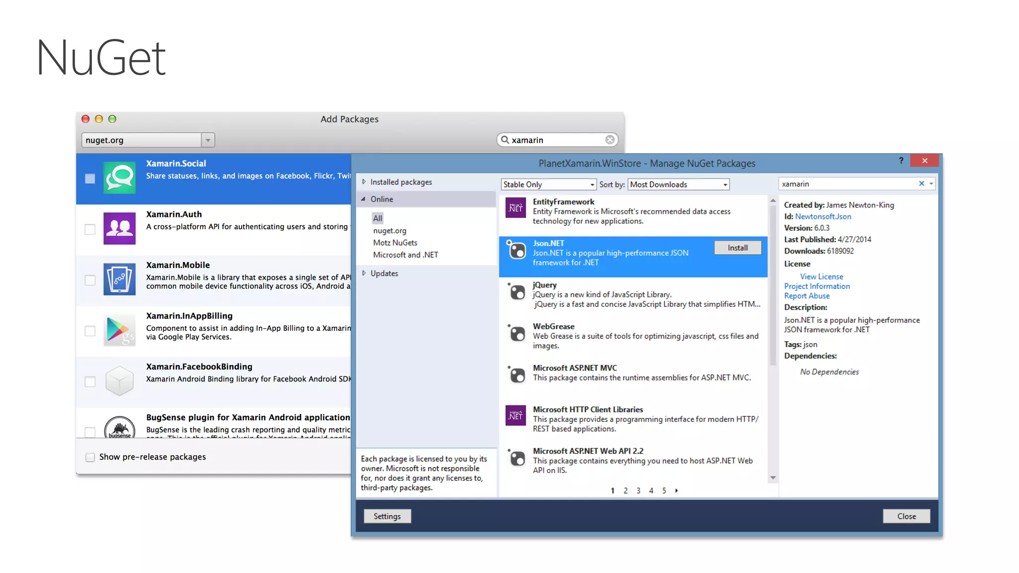
Task: Click the Xamarin.Social speech bubble icon
Action: click(x=119, y=178)
